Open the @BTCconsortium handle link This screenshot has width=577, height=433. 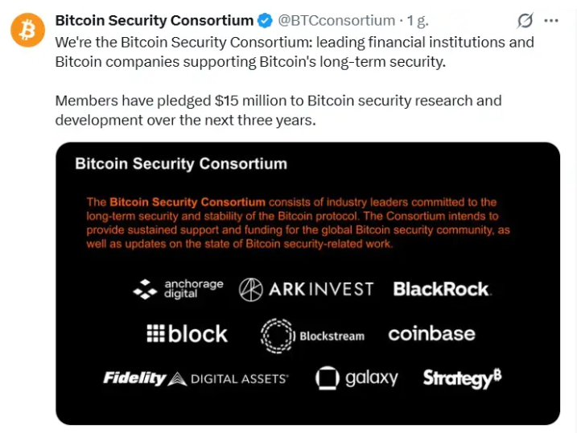tap(336, 21)
